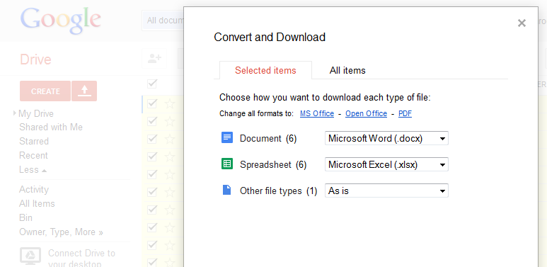Click the Other file types icon
The width and height of the screenshot is (547, 267).
[226, 190]
